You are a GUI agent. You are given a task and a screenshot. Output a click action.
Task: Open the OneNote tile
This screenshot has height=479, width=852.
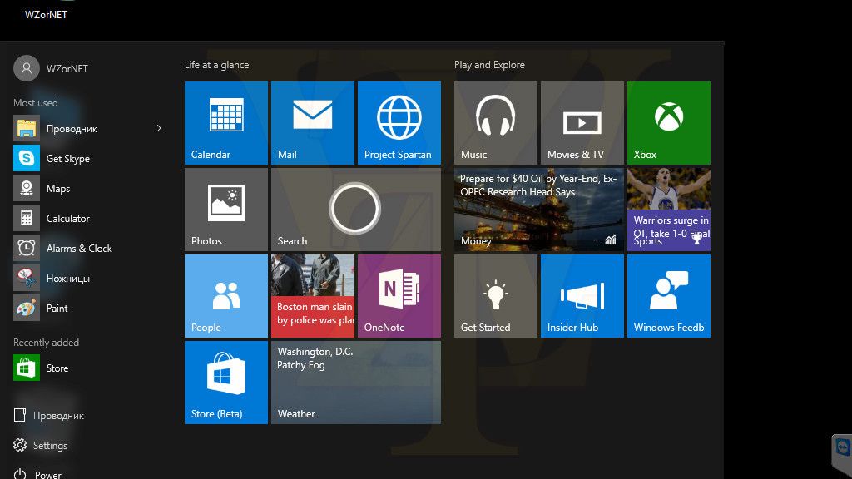399,296
